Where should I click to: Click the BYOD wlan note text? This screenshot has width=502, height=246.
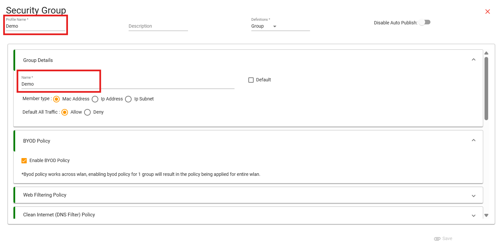pos(141,174)
